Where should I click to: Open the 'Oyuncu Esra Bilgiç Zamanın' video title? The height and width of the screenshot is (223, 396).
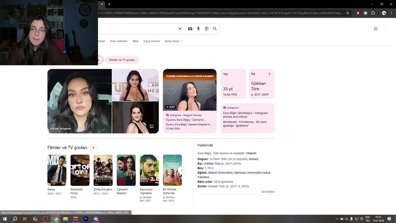coord(186,120)
